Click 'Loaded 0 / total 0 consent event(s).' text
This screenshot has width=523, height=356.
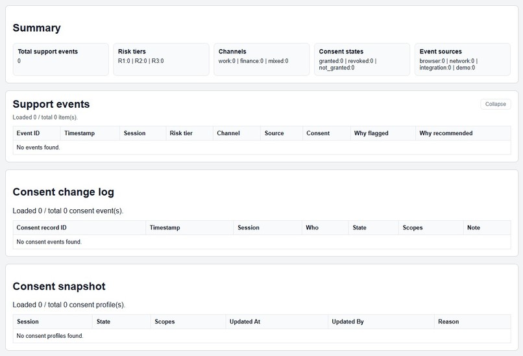point(68,211)
